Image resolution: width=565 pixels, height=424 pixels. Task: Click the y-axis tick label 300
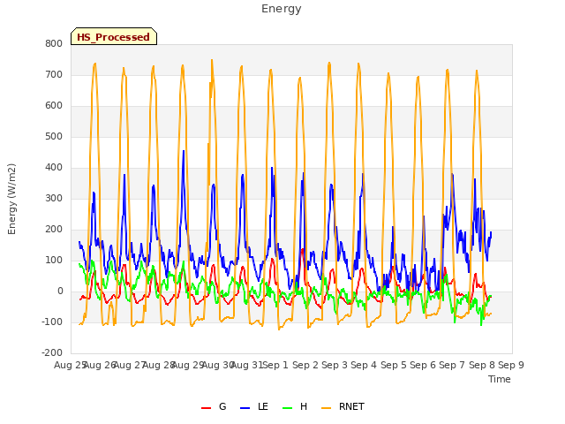point(54,198)
